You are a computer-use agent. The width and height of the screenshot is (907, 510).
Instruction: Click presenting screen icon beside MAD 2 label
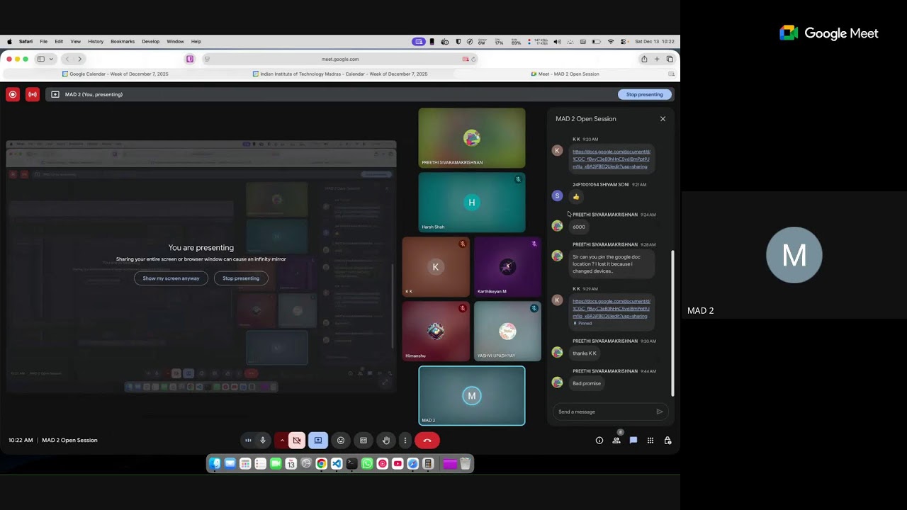click(x=55, y=94)
